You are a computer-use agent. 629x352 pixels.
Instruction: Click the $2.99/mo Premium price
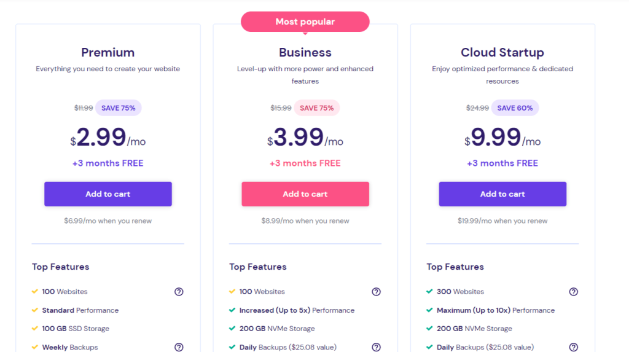(x=108, y=137)
